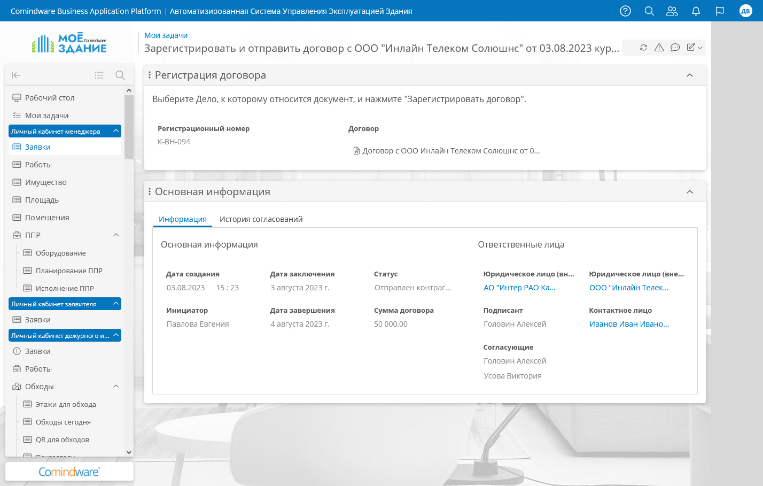Image resolution: width=763 pixels, height=486 pixels.
Task: Collapse Личный кабинет менеджера section
Action: (x=116, y=131)
